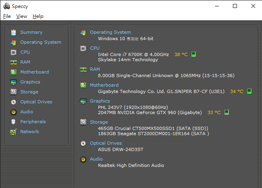The image size is (262, 188).
Task: Click the Audio speaker icon in sidebar
Action: tap(14, 112)
